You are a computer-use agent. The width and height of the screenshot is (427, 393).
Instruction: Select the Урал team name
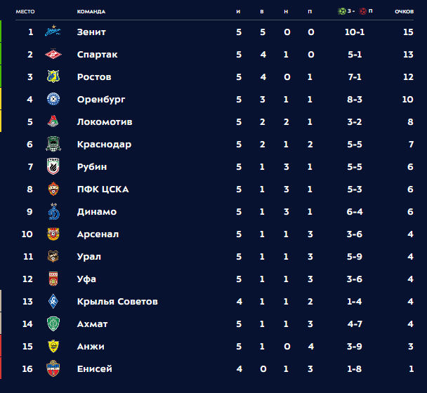click(89, 257)
